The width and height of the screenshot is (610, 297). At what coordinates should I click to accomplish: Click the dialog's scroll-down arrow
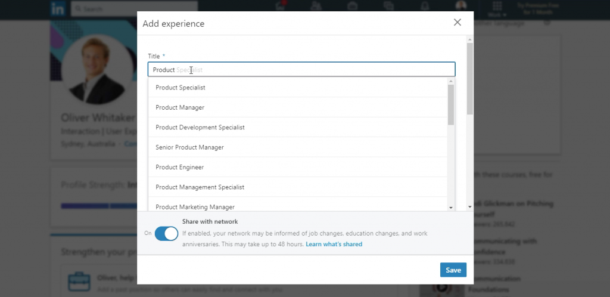(x=470, y=207)
